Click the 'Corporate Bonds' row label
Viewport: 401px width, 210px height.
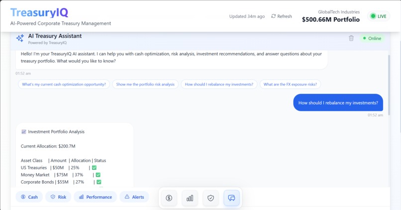pos(37,182)
